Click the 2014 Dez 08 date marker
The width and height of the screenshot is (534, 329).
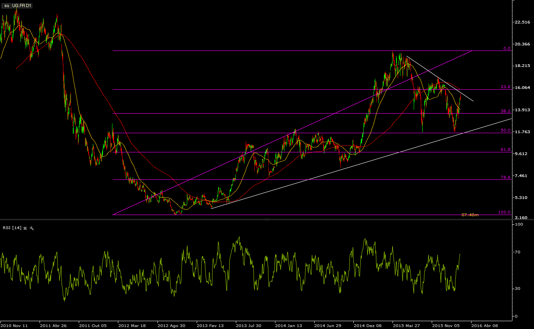coord(367,325)
